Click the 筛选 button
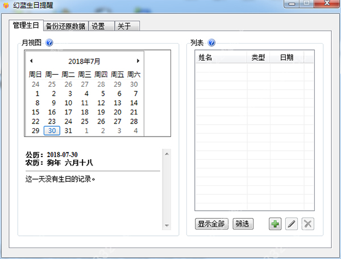This screenshot has height=259, width=341. (243, 224)
